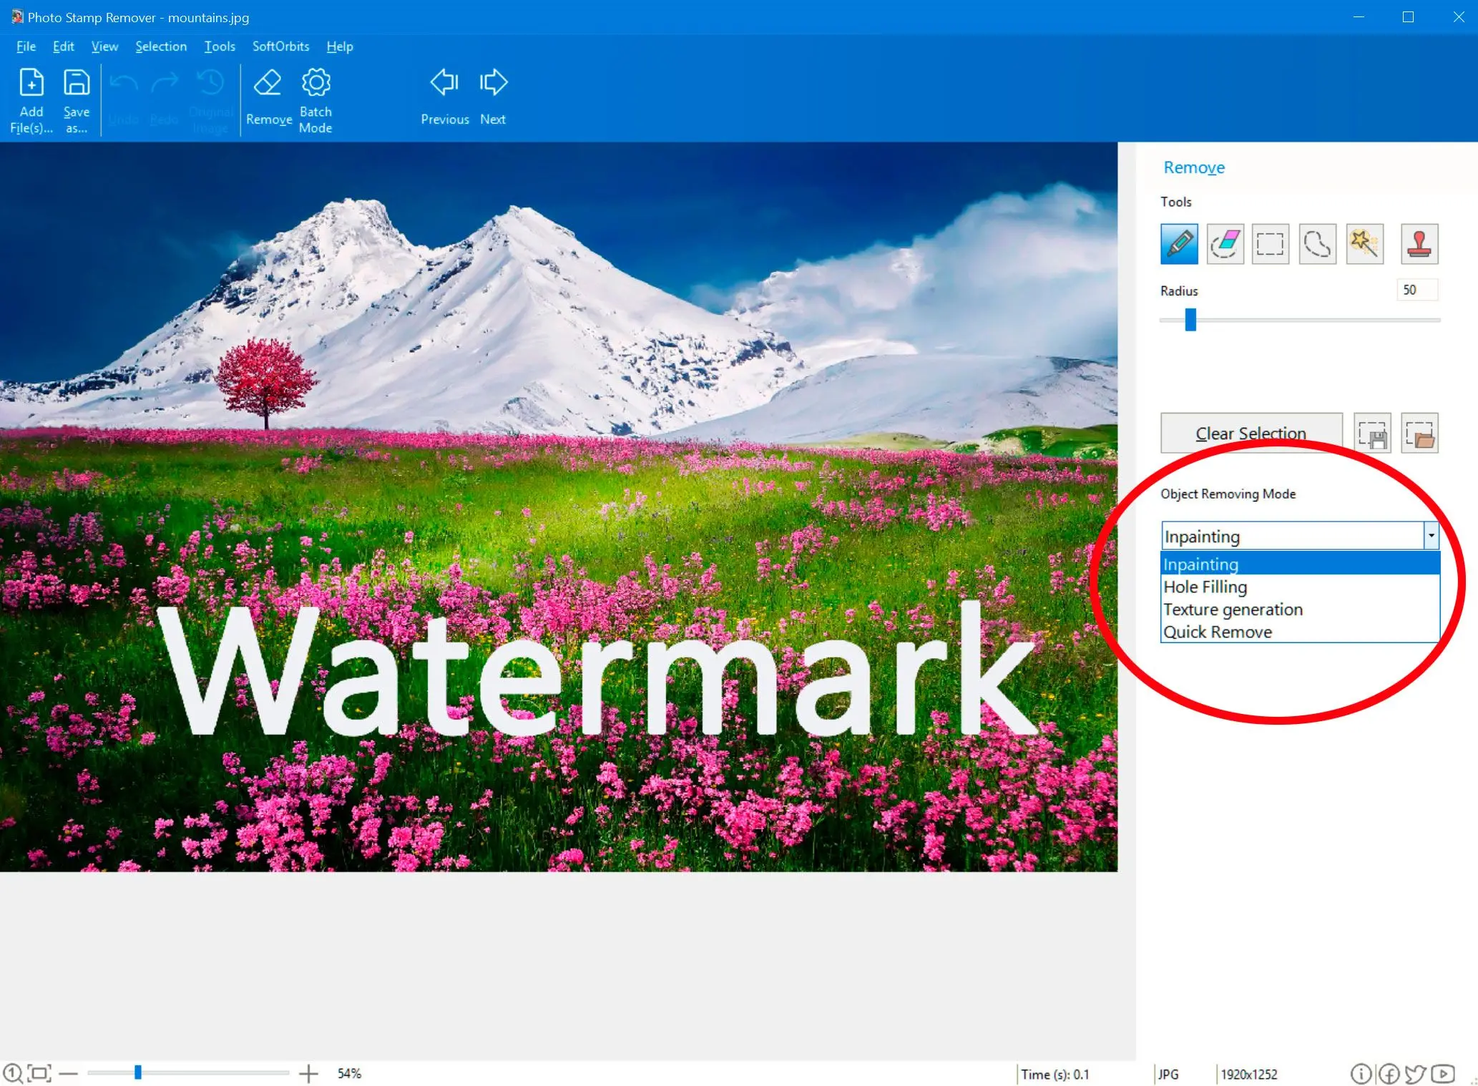
Task: Select the Brush/Marker tool
Action: coord(1180,243)
